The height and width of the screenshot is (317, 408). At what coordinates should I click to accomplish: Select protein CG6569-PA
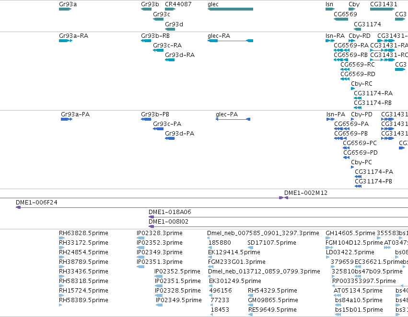click(342, 129)
